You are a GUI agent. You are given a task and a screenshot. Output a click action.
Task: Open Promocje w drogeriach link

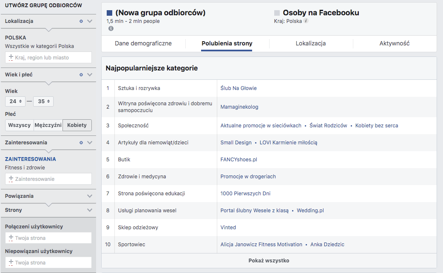248,177
